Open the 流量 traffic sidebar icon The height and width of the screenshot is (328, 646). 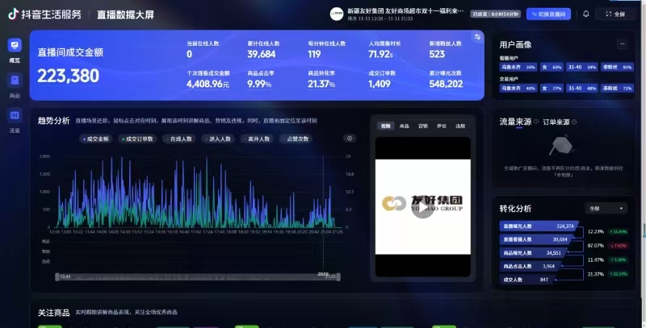[15, 115]
